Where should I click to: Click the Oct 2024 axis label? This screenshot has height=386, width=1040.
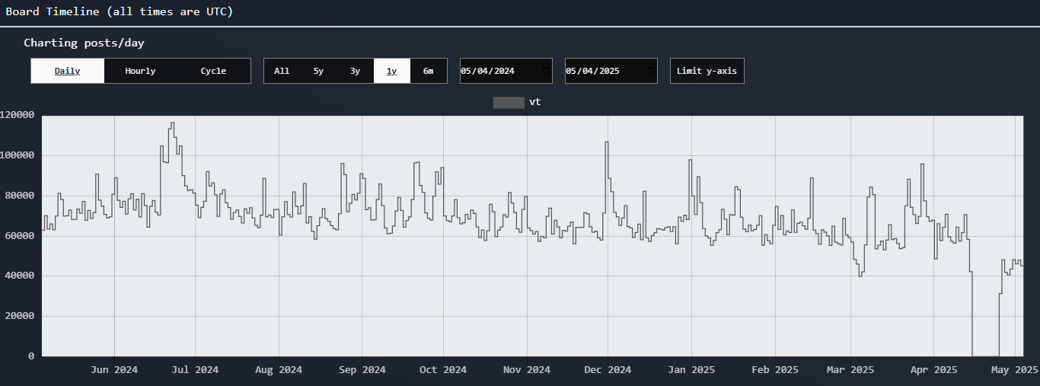pyautogui.click(x=443, y=370)
